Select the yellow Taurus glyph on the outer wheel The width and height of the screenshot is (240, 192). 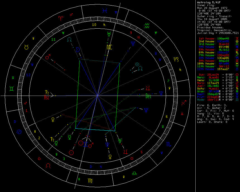click(x=27, y=48)
